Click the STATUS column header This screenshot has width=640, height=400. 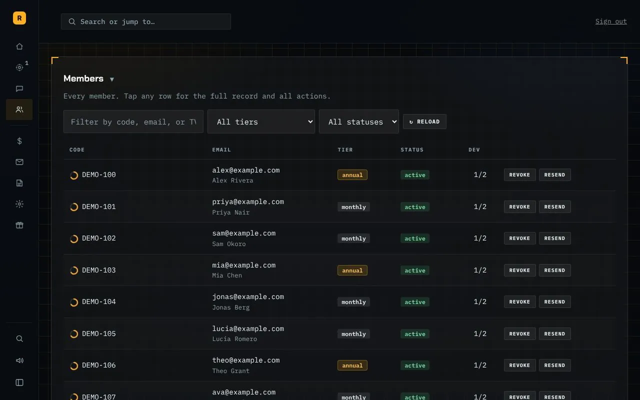pyautogui.click(x=412, y=149)
